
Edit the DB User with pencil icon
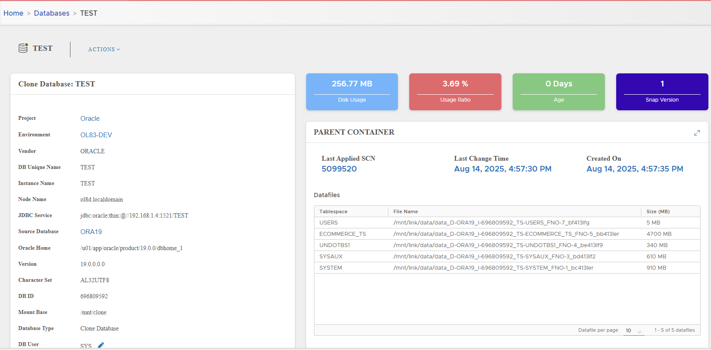[x=101, y=345]
